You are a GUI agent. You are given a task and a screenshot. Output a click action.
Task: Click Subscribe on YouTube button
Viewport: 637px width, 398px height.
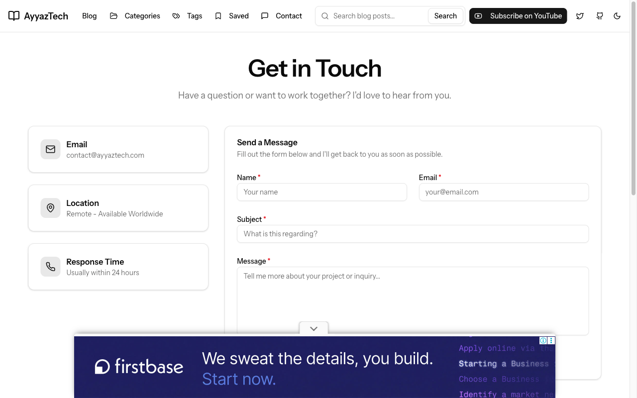518,16
